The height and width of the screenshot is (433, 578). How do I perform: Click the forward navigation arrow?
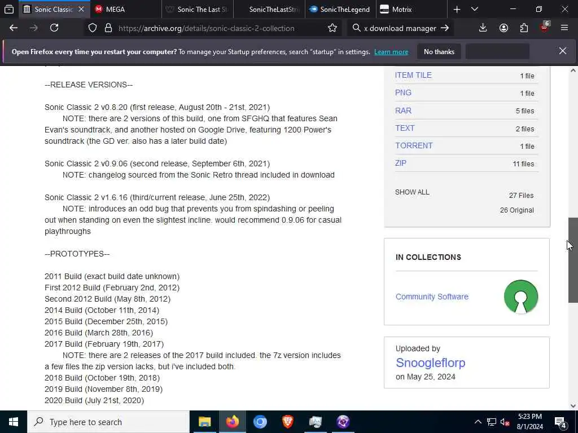[33, 28]
